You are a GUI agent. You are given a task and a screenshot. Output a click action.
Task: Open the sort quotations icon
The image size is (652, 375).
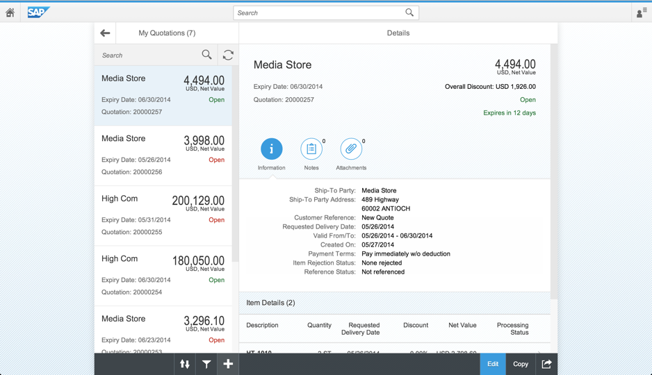(185, 364)
